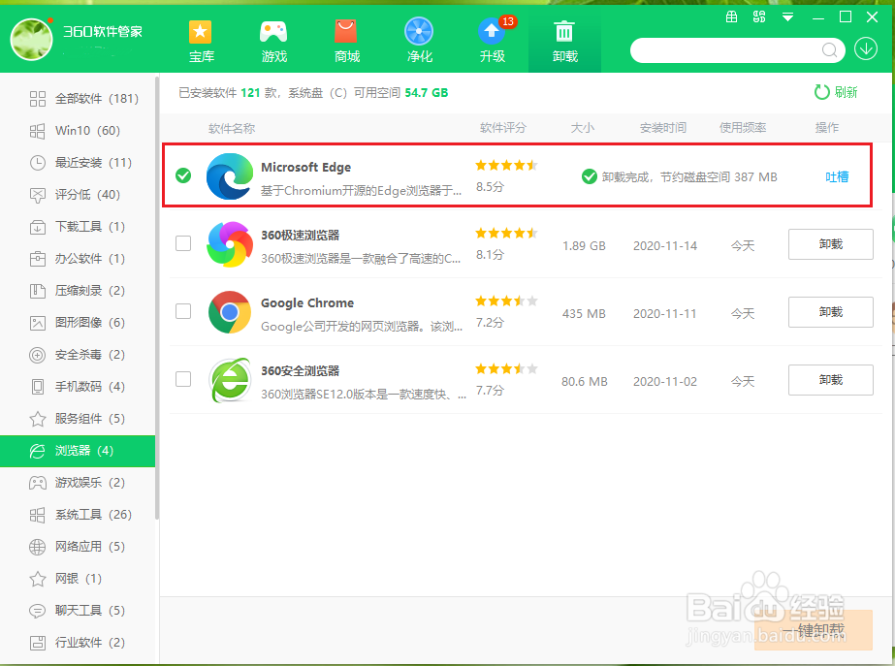Select 游戏娱乐 (2) category
The image size is (895, 666).
(78, 483)
